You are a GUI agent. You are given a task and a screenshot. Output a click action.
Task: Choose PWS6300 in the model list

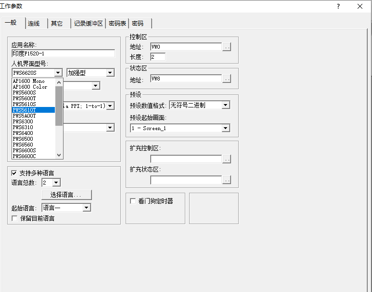(23, 121)
